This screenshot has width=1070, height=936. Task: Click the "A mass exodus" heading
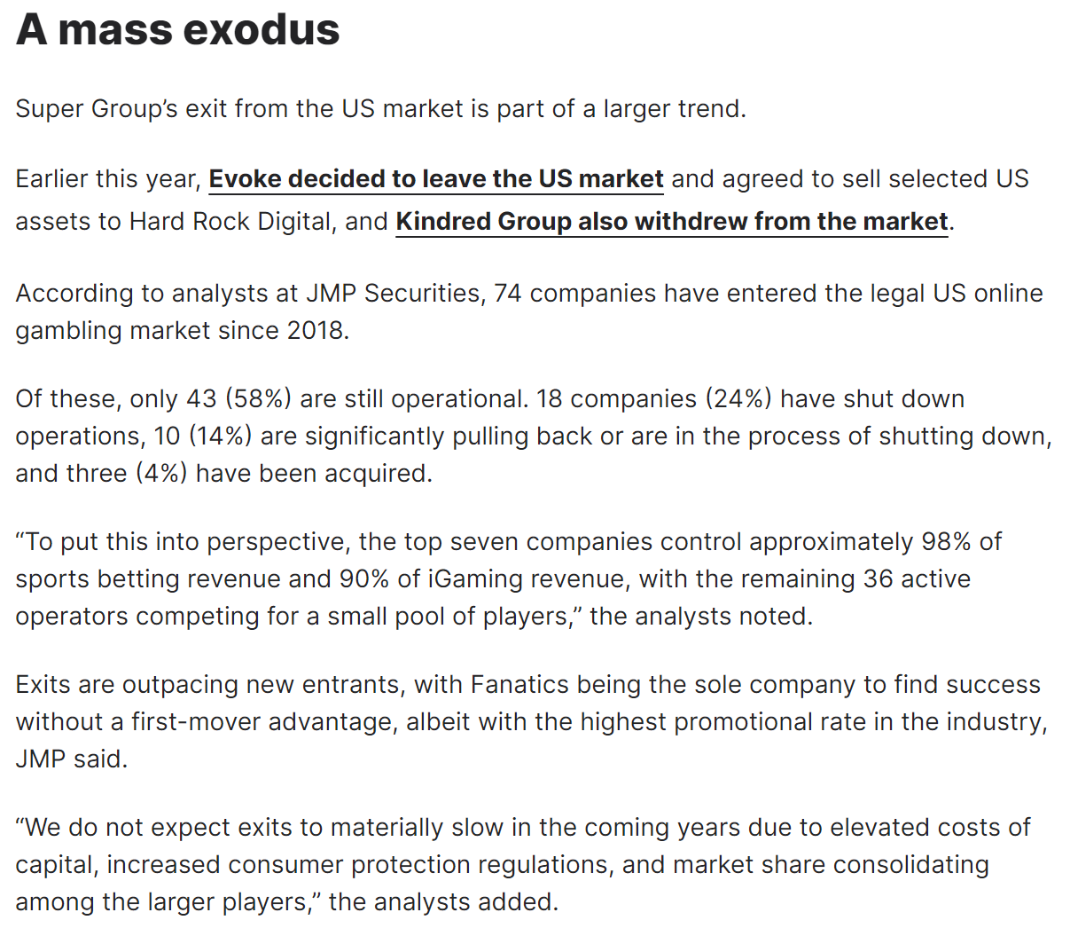[177, 29]
